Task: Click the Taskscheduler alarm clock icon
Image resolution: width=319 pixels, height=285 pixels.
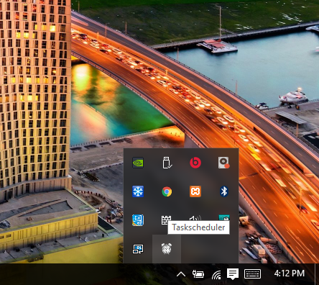Action: (x=167, y=248)
